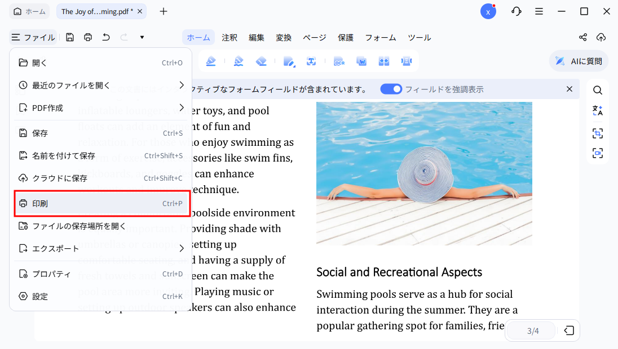This screenshot has width=618, height=349.
Task: Select the text recognition tool
Action: tap(311, 61)
